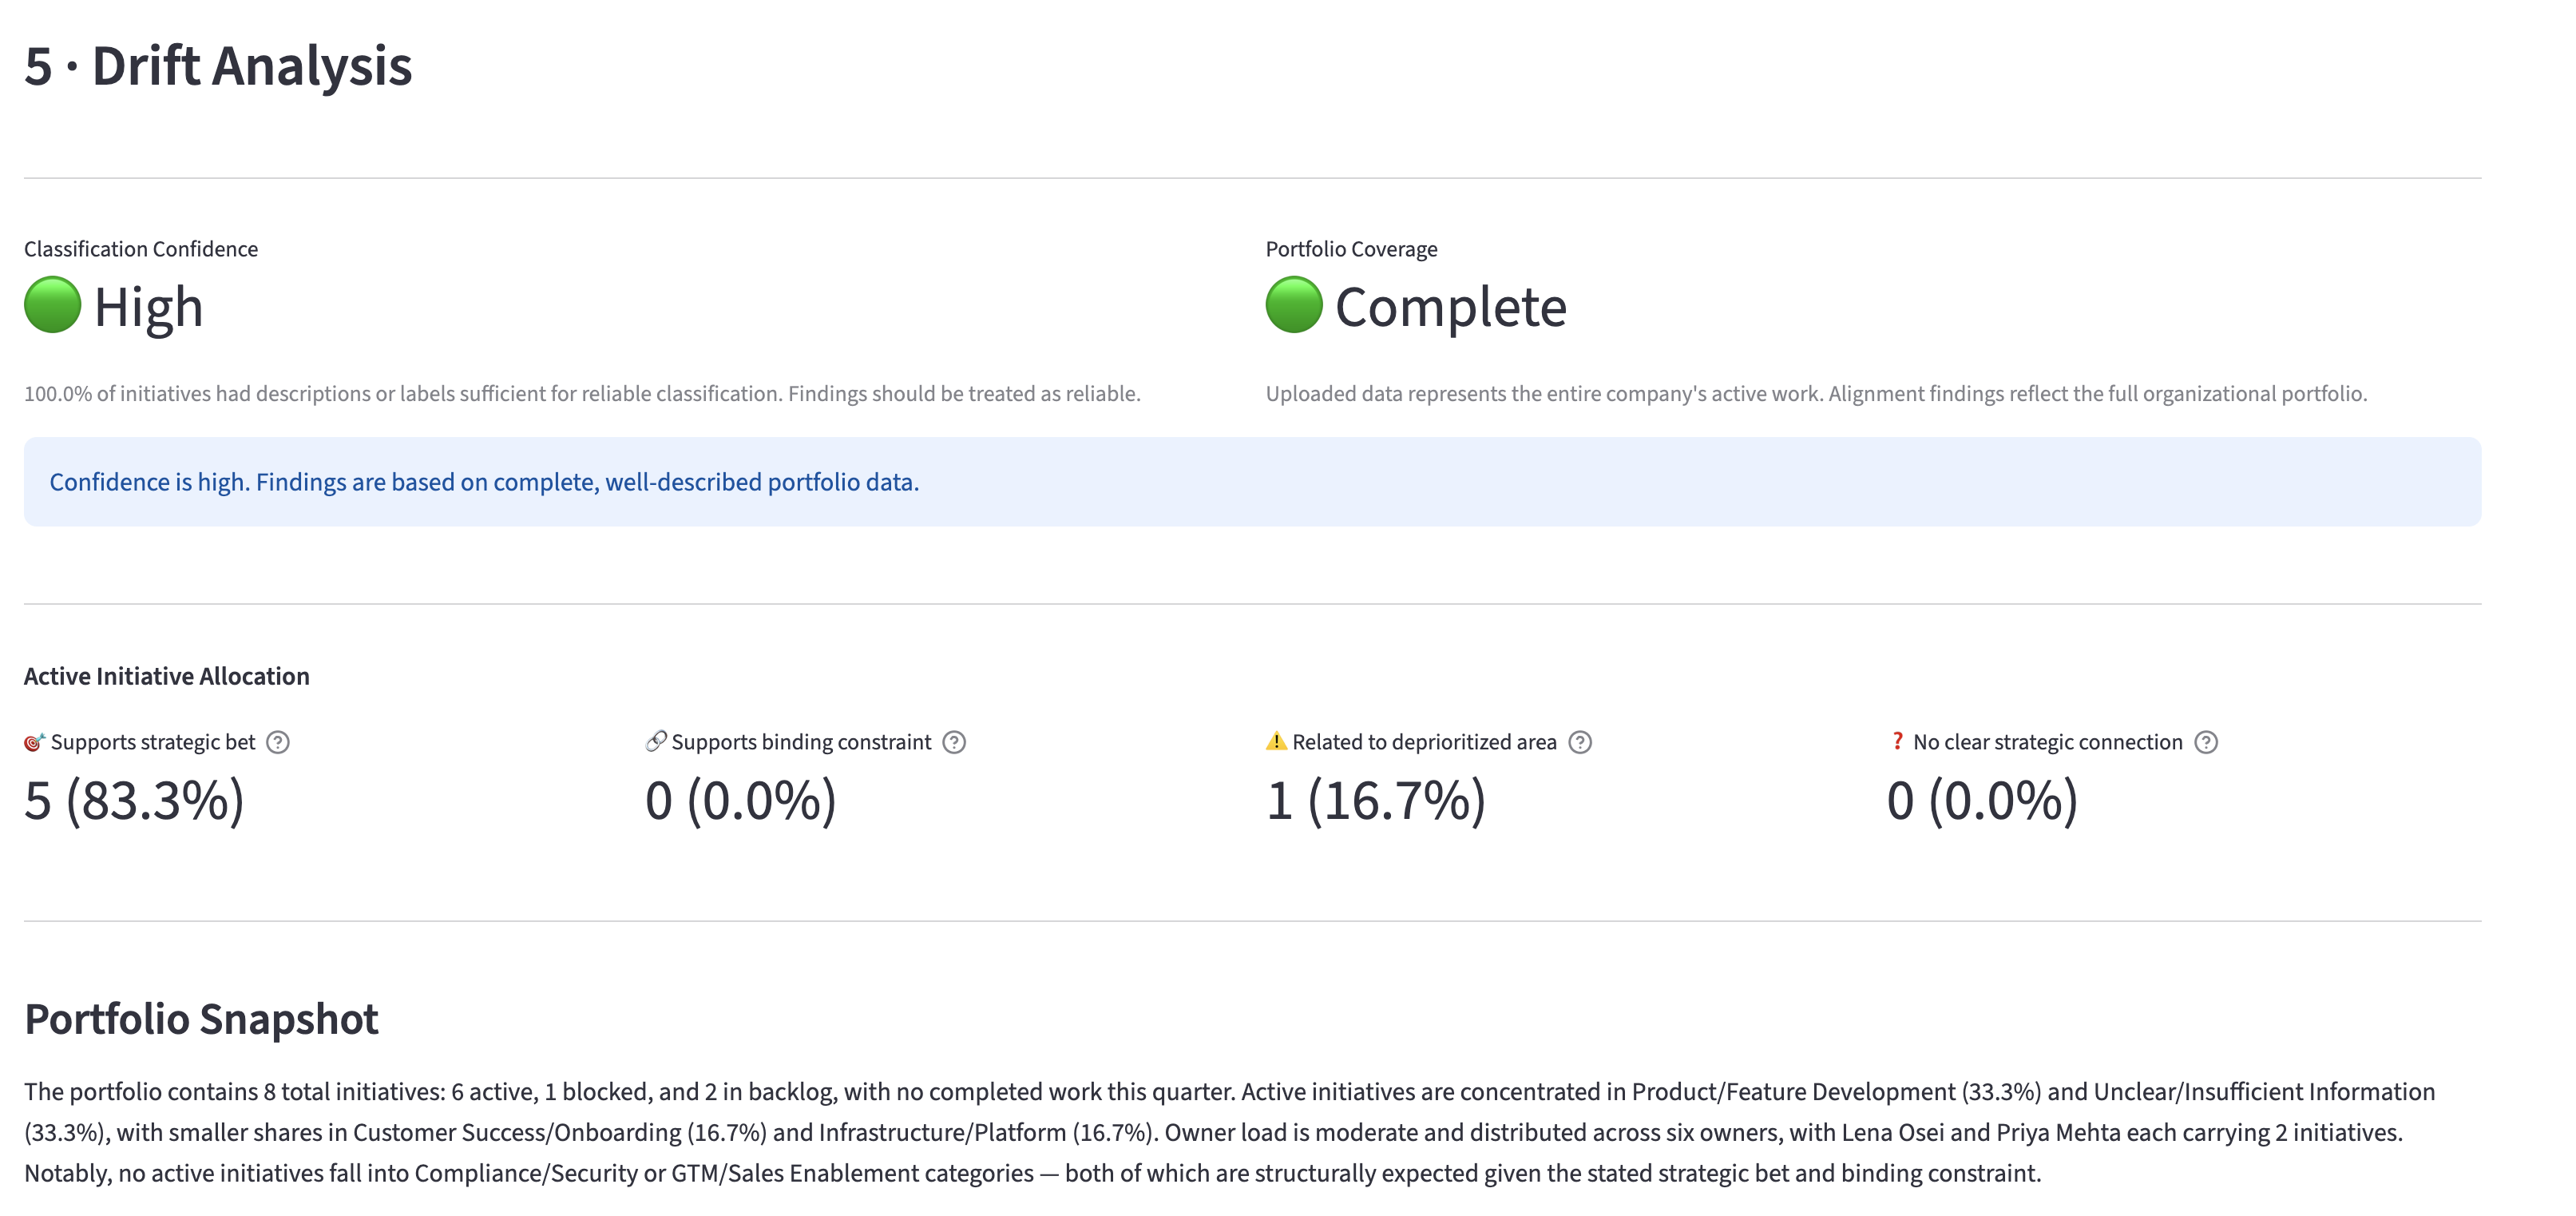Click the 'Portfolio Coverage' label
The height and width of the screenshot is (1216, 2576).
click(1351, 248)
